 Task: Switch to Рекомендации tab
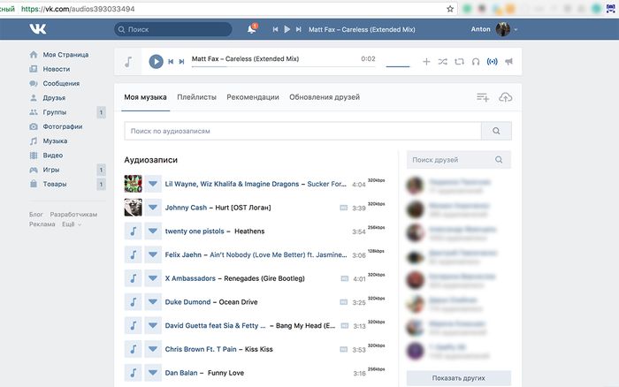point(253,97)
